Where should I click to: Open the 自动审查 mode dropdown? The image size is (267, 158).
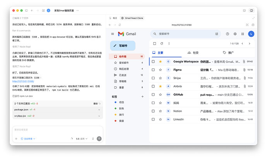28,139
